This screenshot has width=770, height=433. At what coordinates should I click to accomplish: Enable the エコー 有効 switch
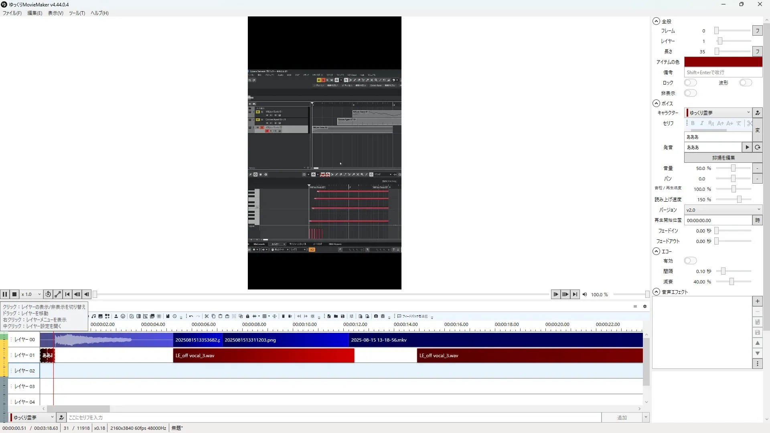click(x=690, y=261)
